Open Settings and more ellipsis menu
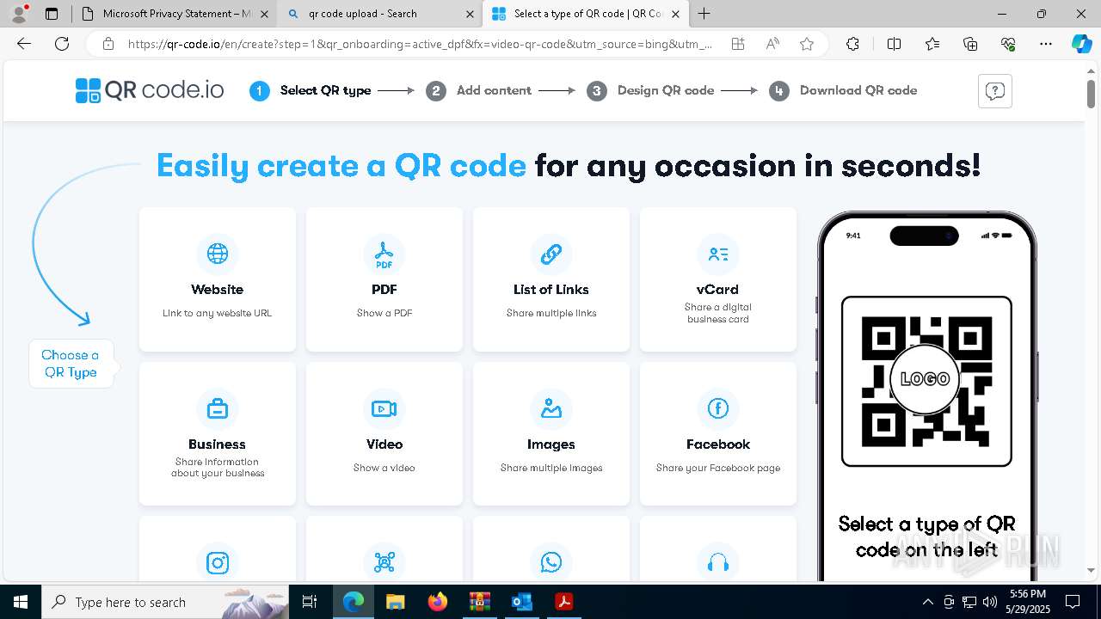 1046,44
